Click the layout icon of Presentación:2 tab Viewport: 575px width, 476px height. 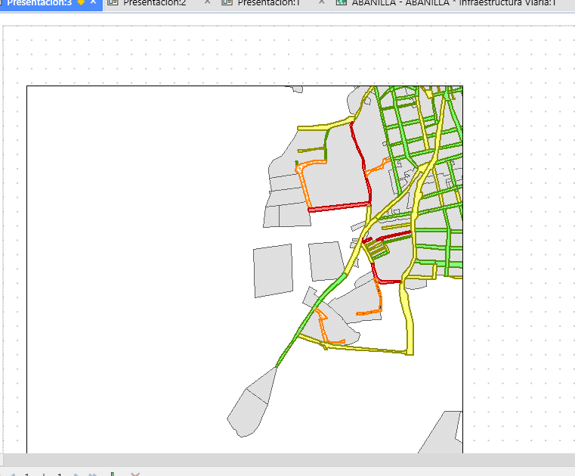point(113,2)
